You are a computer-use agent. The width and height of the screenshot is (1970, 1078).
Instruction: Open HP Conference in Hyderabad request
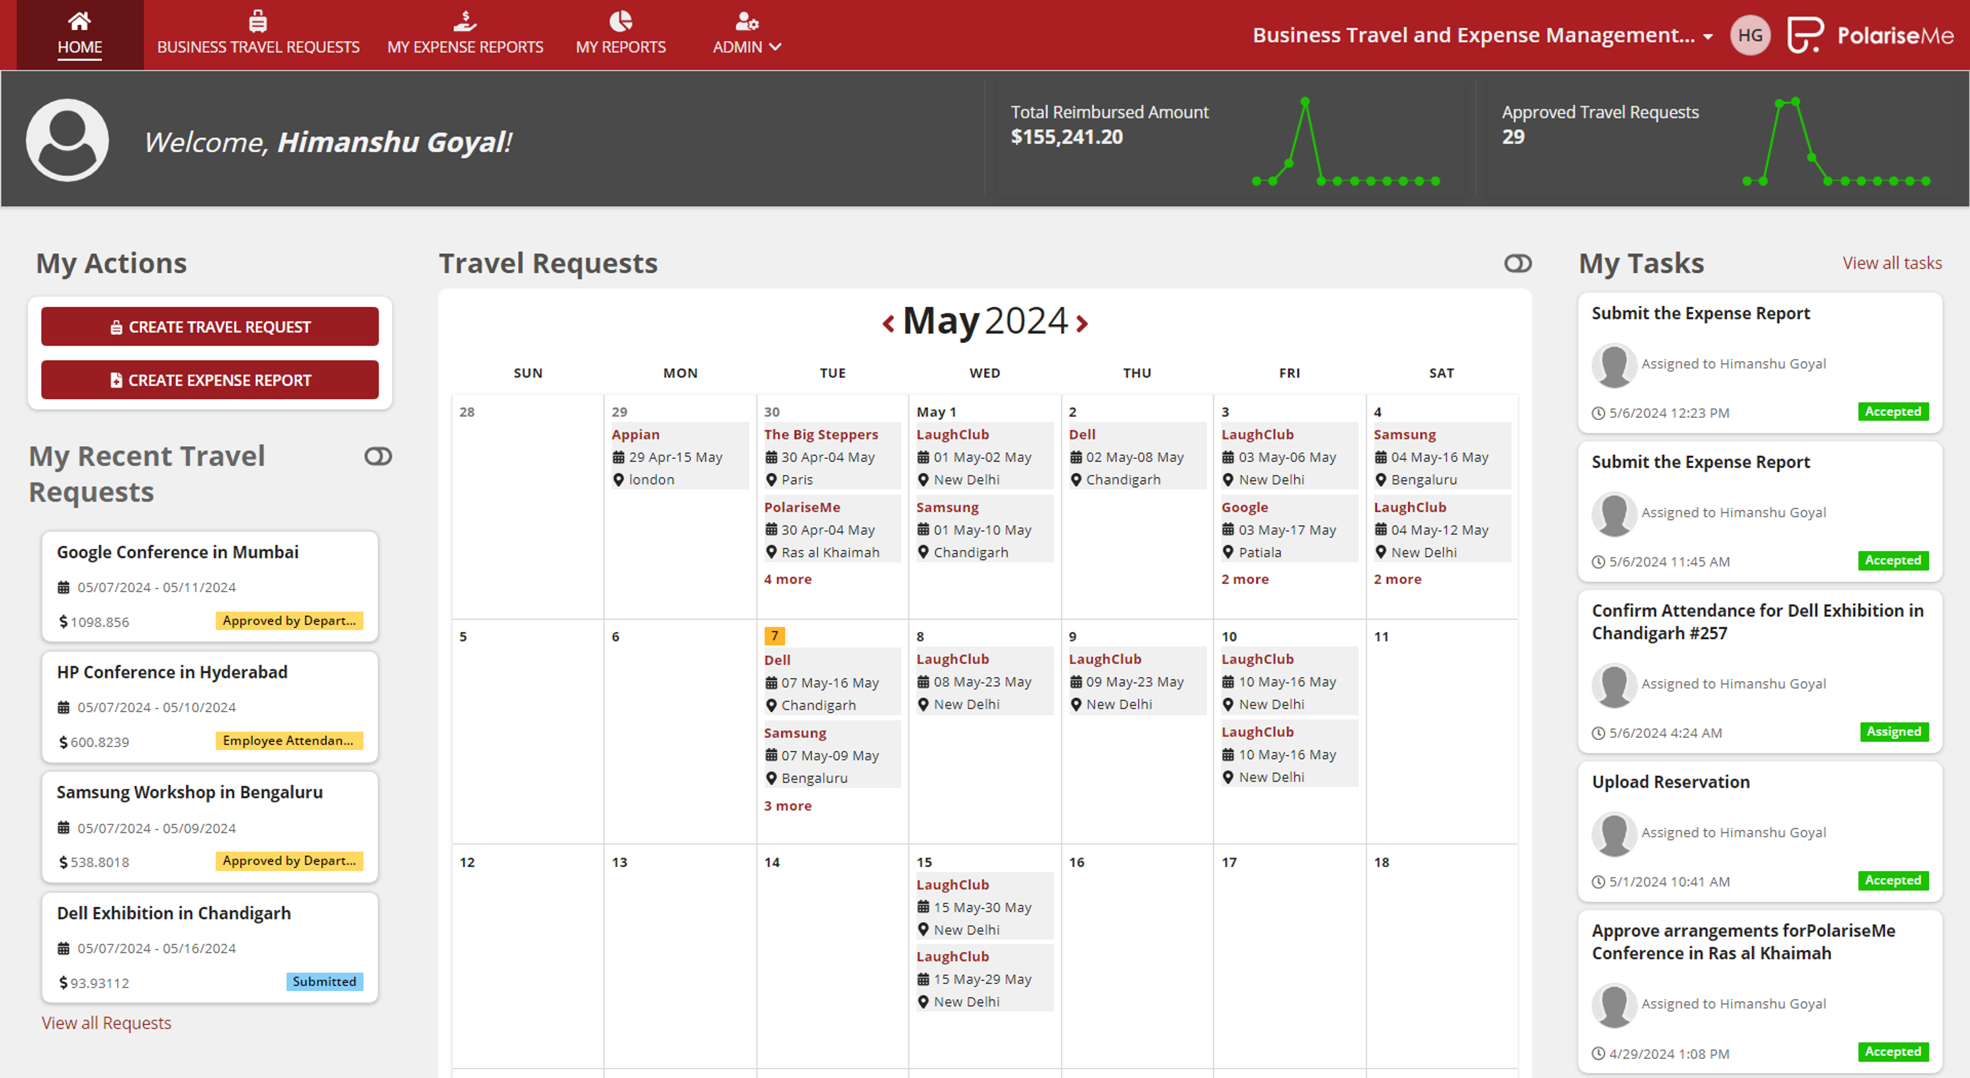pos(209,706)
